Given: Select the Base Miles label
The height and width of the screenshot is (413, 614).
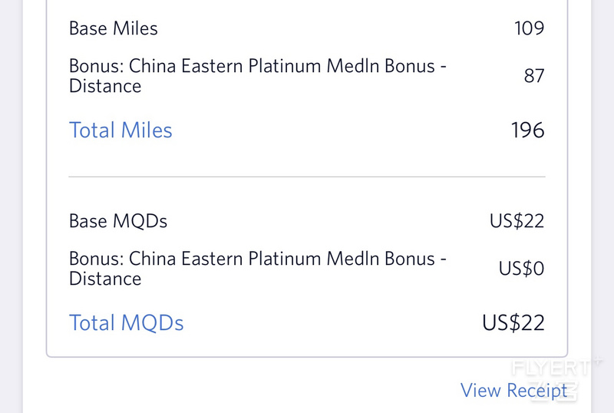Looking at the screenshot, I should (113, 28).
